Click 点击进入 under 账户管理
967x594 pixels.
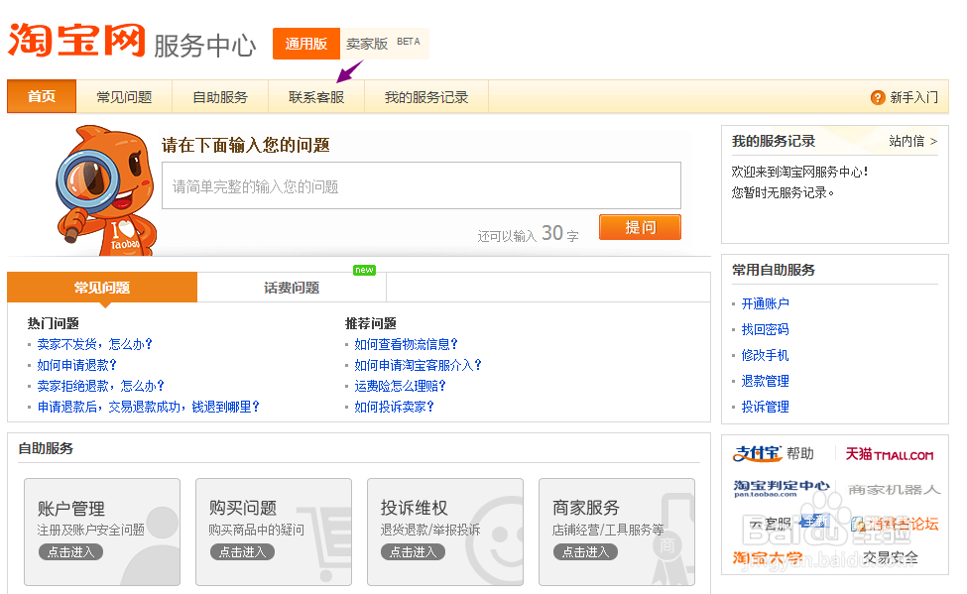pyautogui.click(x=70, y=552)
